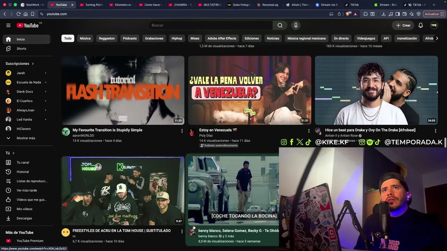Click the magnifier search button
Screen dimensions: 447x251
(x=280, y=25)
